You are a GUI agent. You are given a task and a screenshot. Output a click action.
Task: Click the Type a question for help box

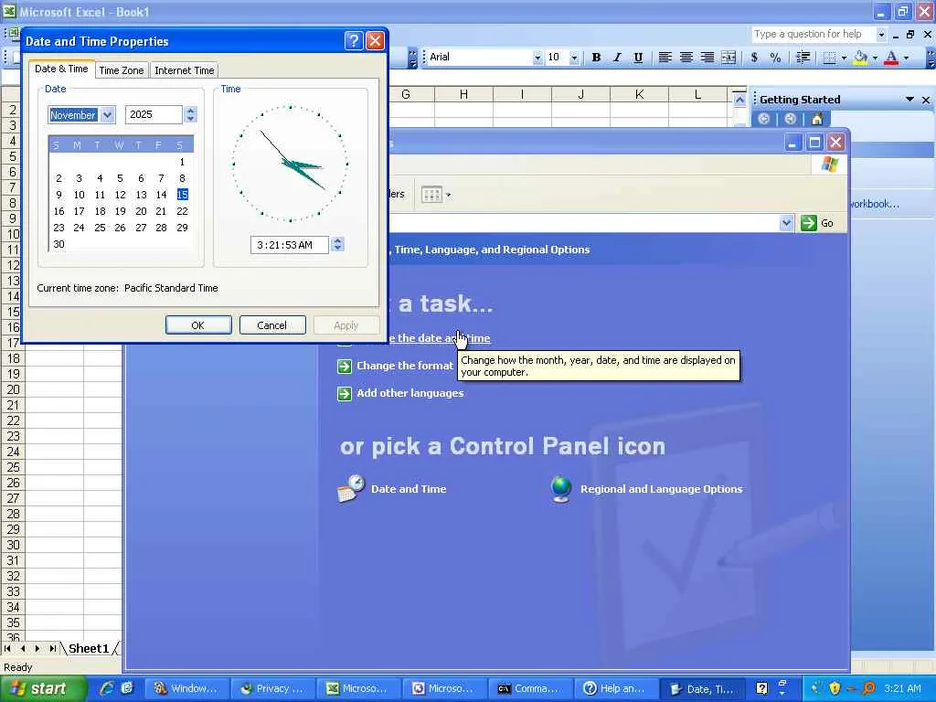[813, 35]
